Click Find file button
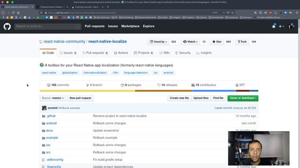300x168 pixels. 218,98
